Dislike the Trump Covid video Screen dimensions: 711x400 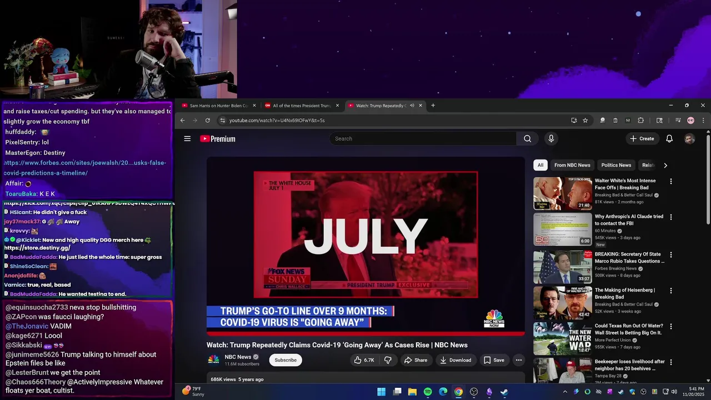point(388,360)
